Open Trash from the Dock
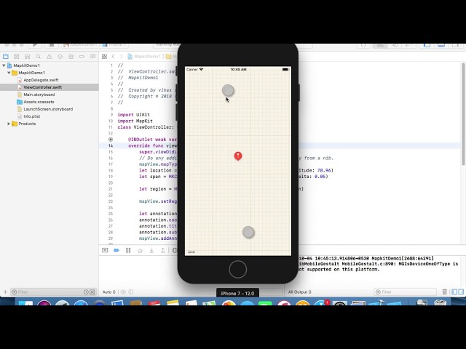Viewport: 466px width, 349px height. [440, 302]
